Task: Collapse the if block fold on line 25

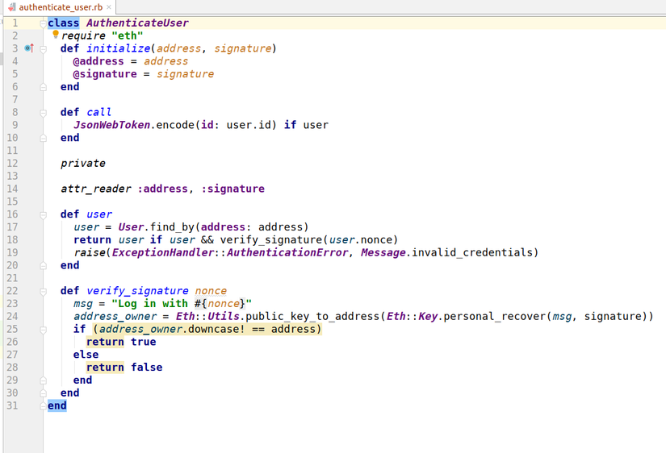Action: pyautogui.click(x=43, y=330)
